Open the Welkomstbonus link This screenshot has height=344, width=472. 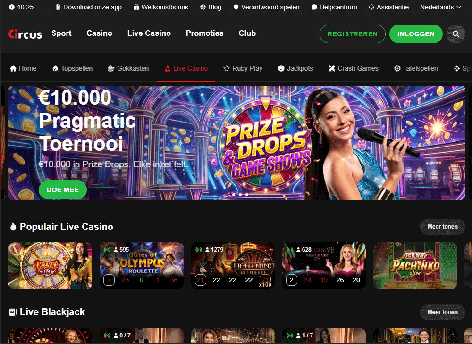coord(161,7)
